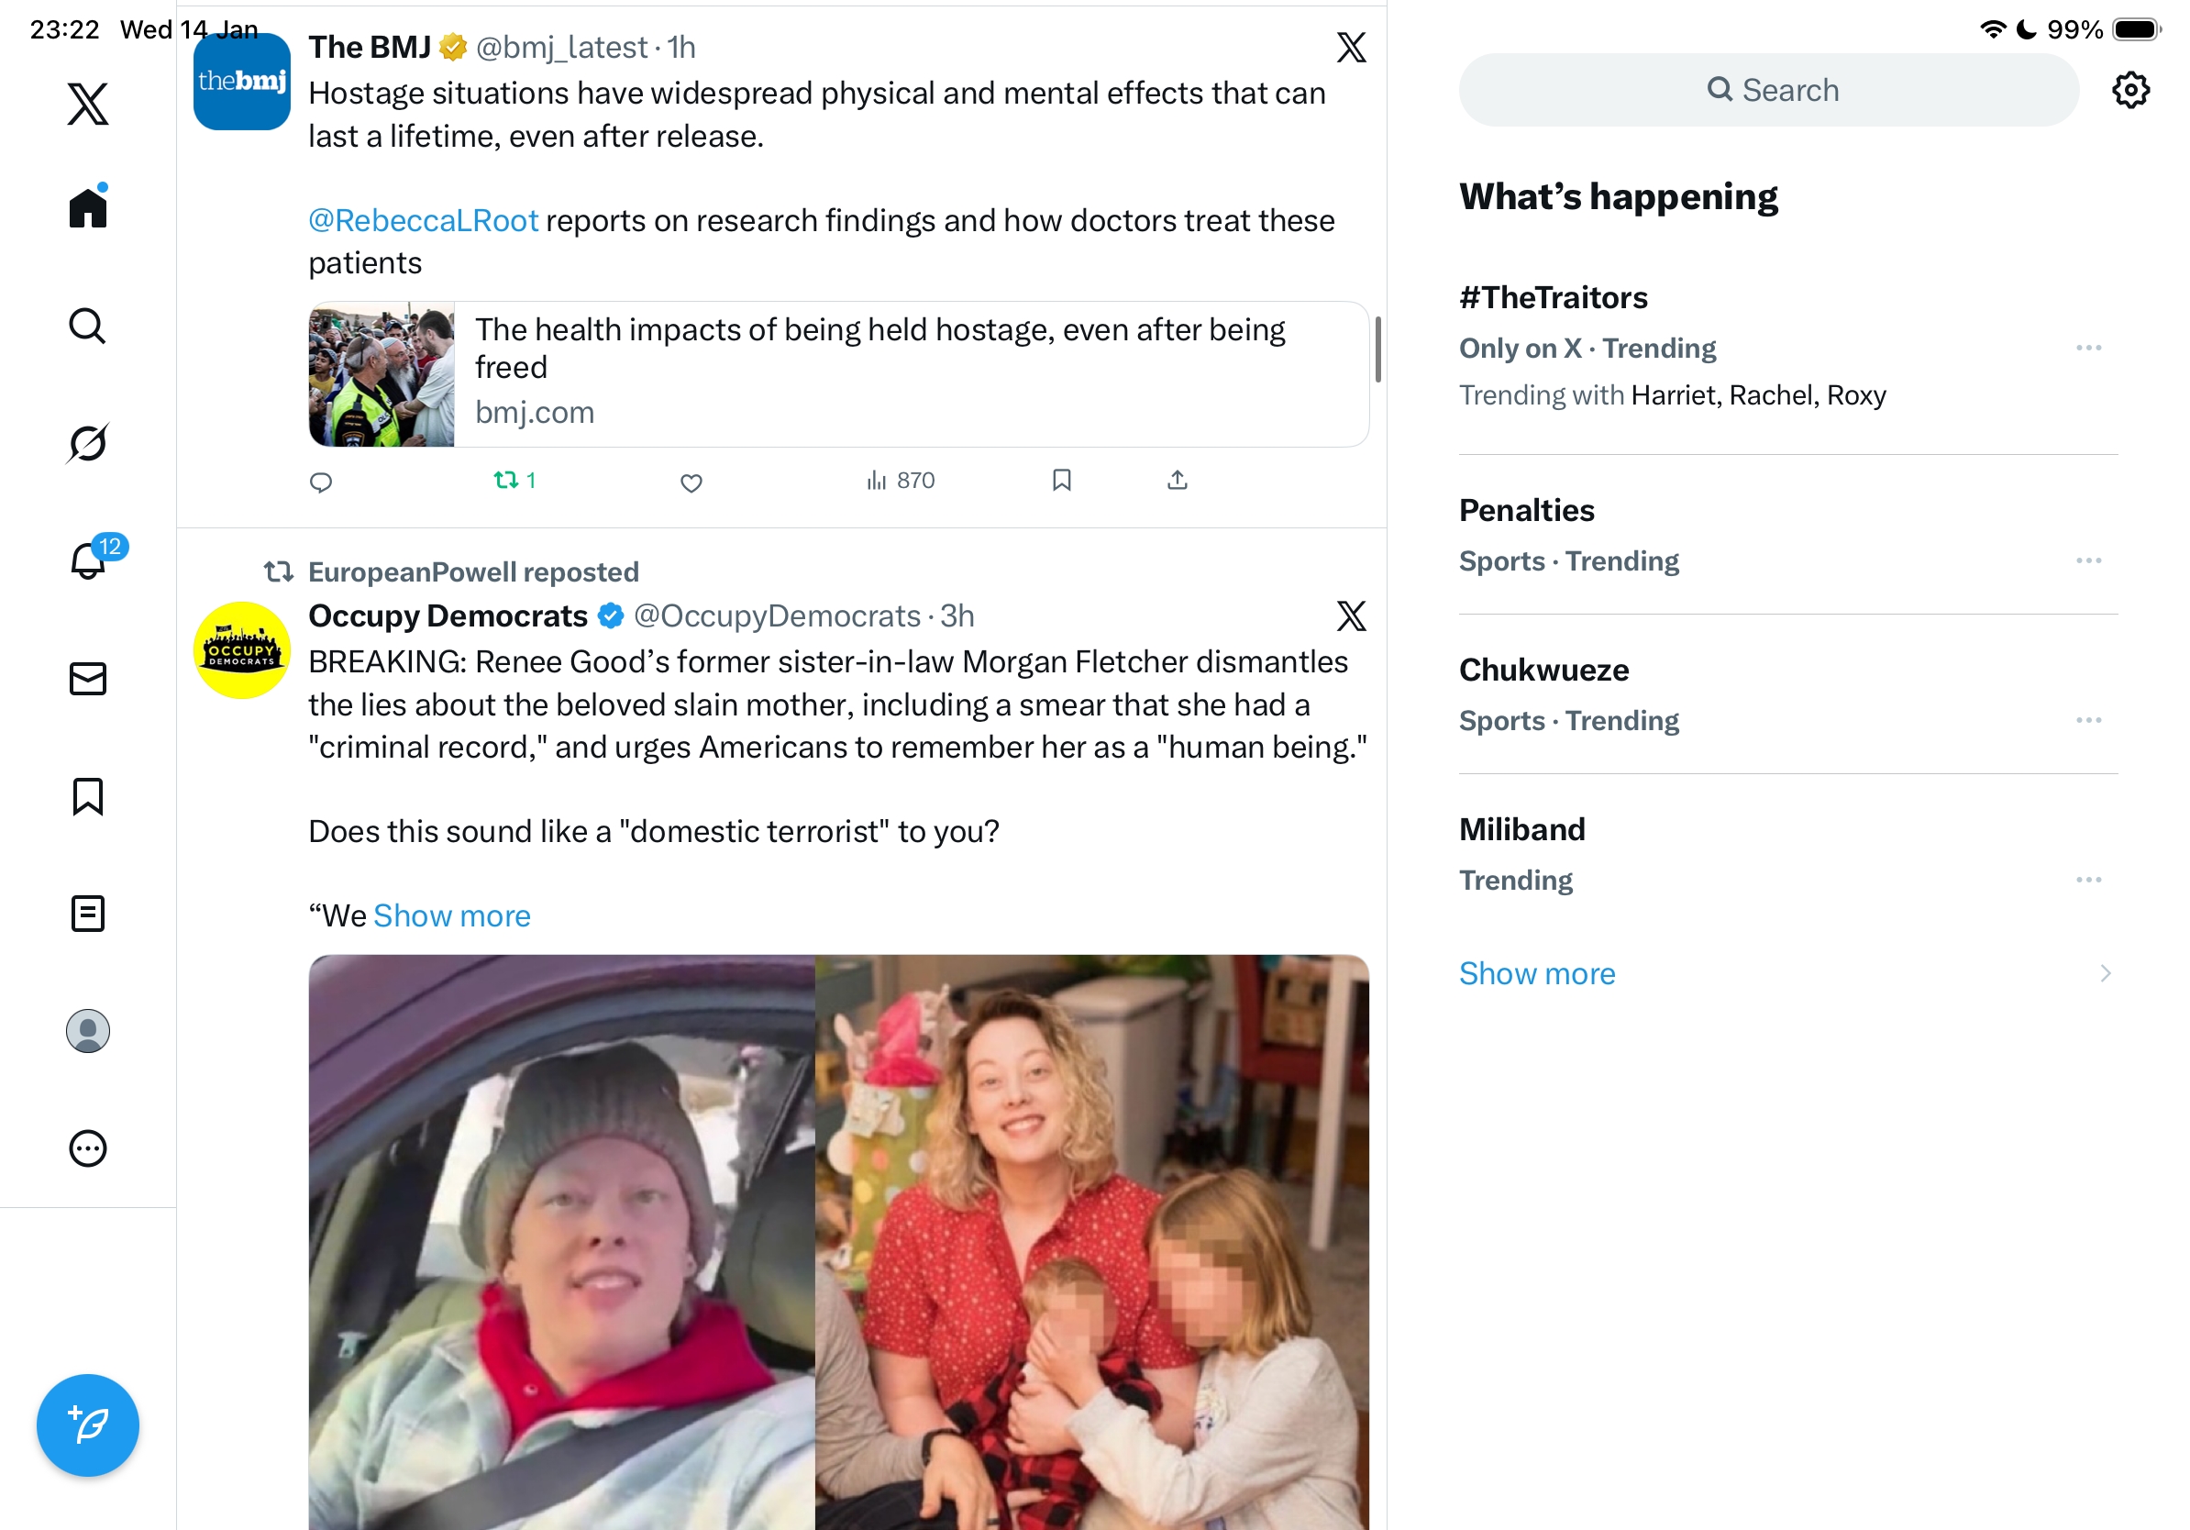Open the Lists icon in sidebar
This screenshot has width=2190, height=1530.
(88, 914)
